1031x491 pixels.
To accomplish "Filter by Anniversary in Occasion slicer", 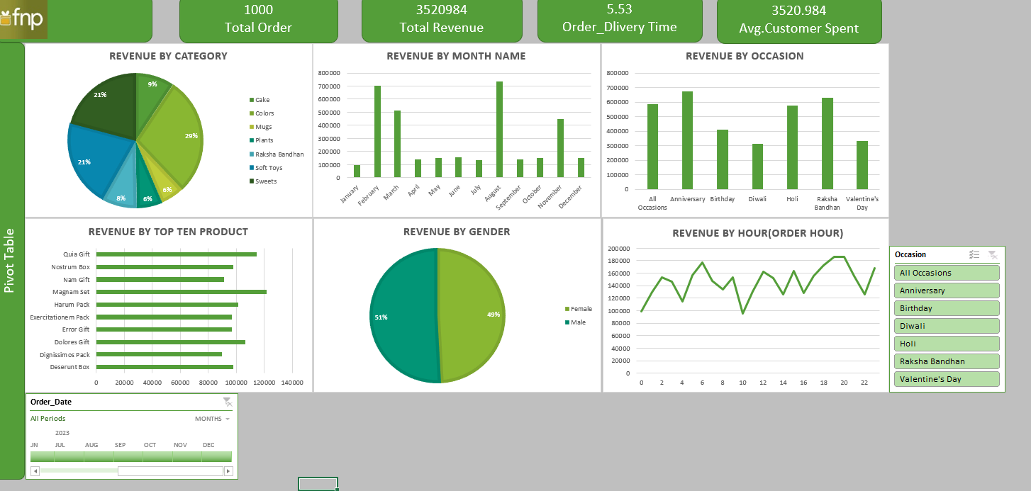I will pos(947,290).
